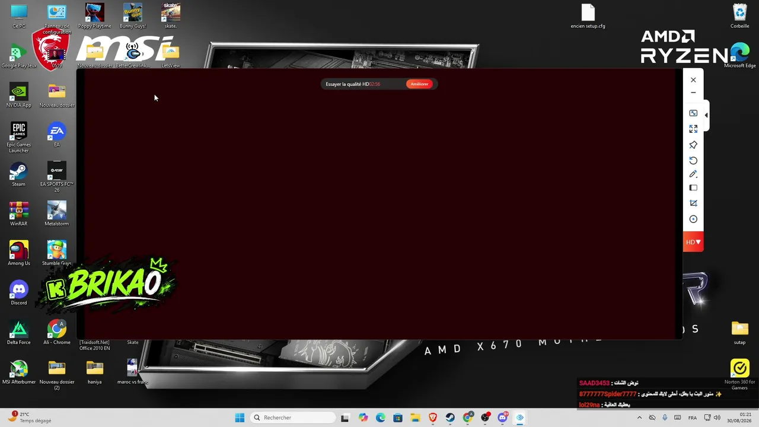This screenshot has height=427, width=759.
Task: Select the Discord desktop shortcut
Action: click(19, 293)
